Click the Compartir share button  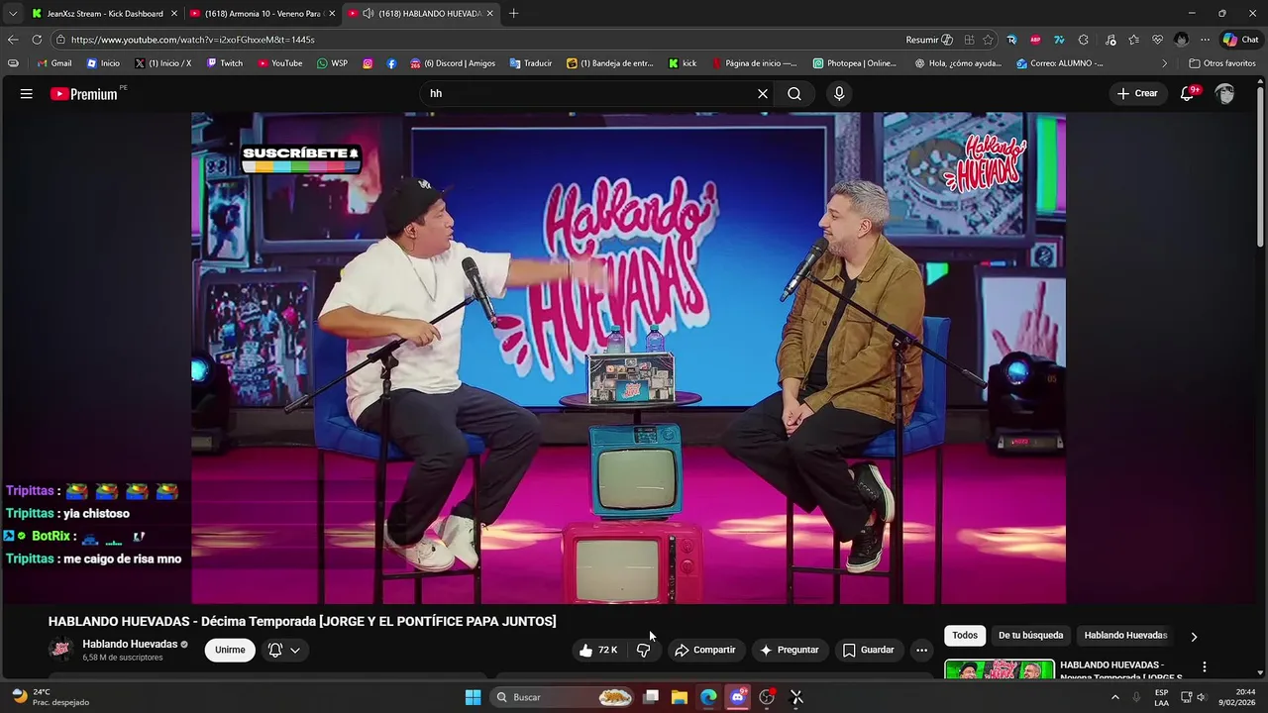pos(704,650)
